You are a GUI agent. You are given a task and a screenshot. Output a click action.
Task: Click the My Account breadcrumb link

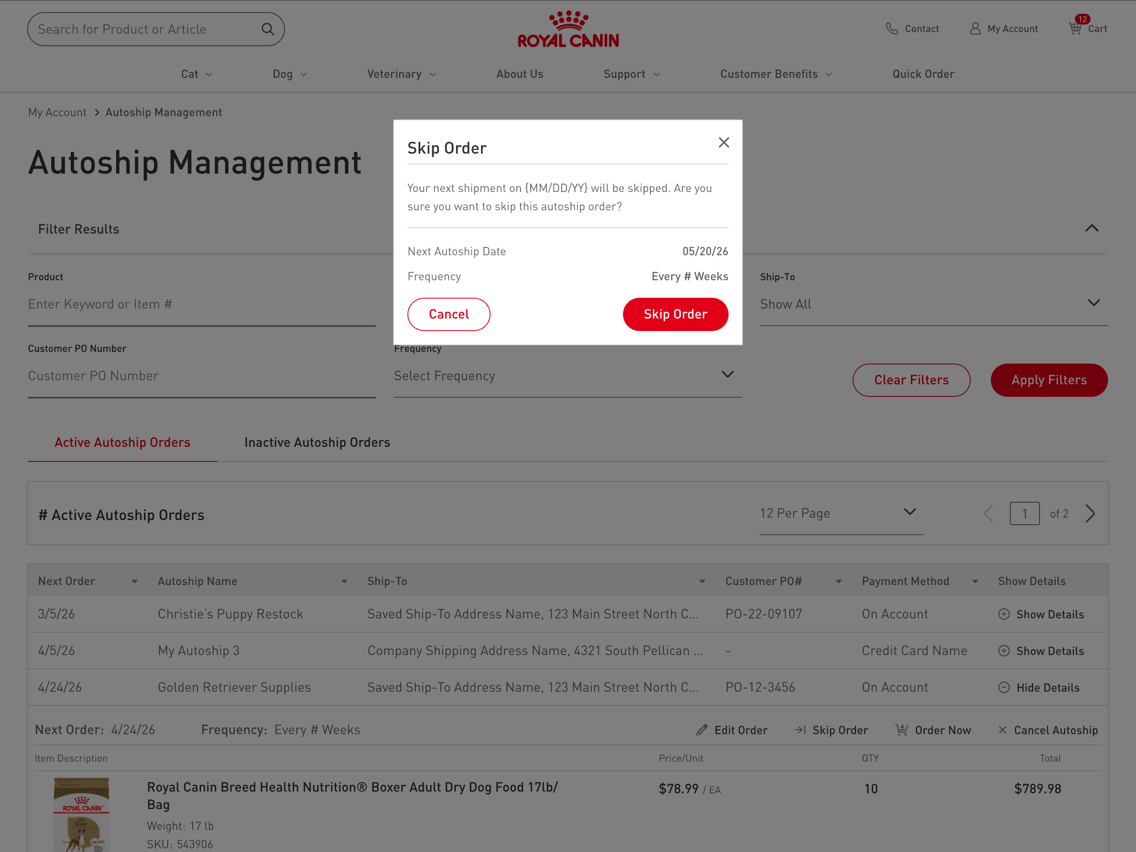[x=57, y=112]
